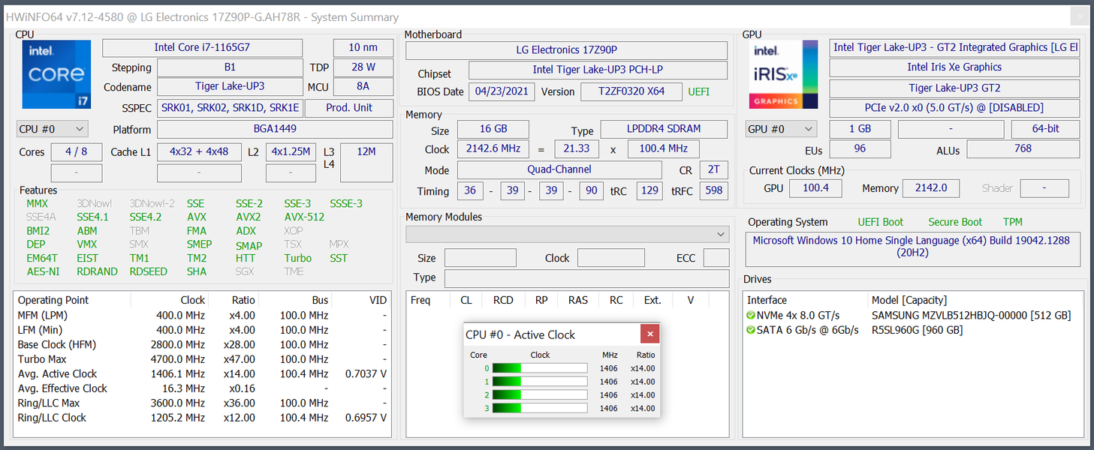Click the Intel Core i7-1165G7 name field
This screenshot has width=1094, height=450.
tap(202, 47)
